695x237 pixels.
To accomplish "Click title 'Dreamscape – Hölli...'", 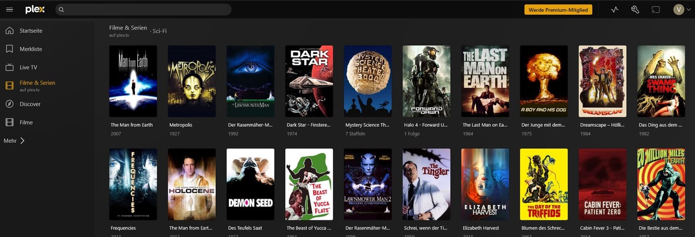I will coord(602,125).
